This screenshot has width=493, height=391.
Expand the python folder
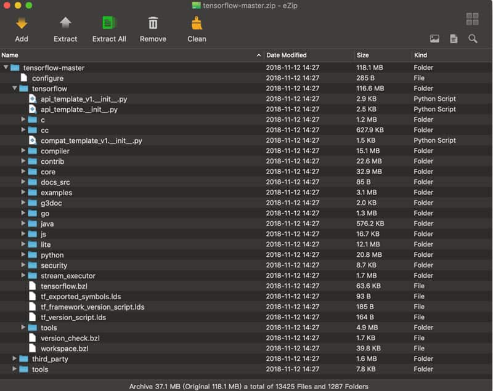coord(23,255)
